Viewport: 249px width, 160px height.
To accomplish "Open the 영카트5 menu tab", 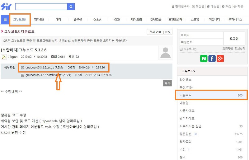I will [x=39, y=20].
